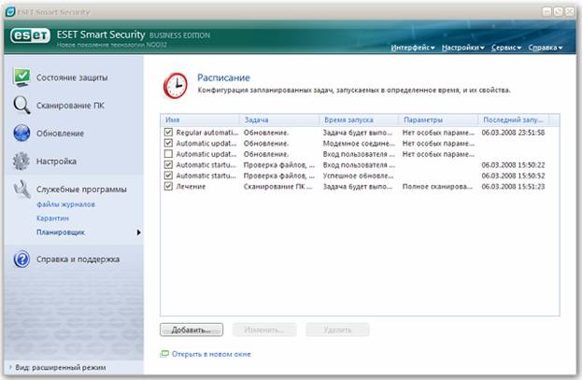This screenshot has height=380, width=582.
Task: Click the Сканирование ПК magnifier icon
Action: (22, 105)
